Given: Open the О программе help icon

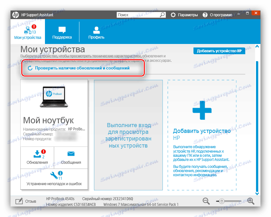Looking at the screenshot, I should (x=205, y=15).
